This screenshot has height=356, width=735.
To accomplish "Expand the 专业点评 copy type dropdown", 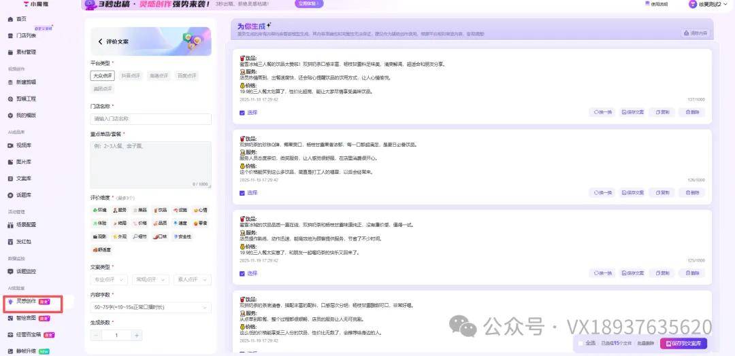I will click(x=109, y=280).
